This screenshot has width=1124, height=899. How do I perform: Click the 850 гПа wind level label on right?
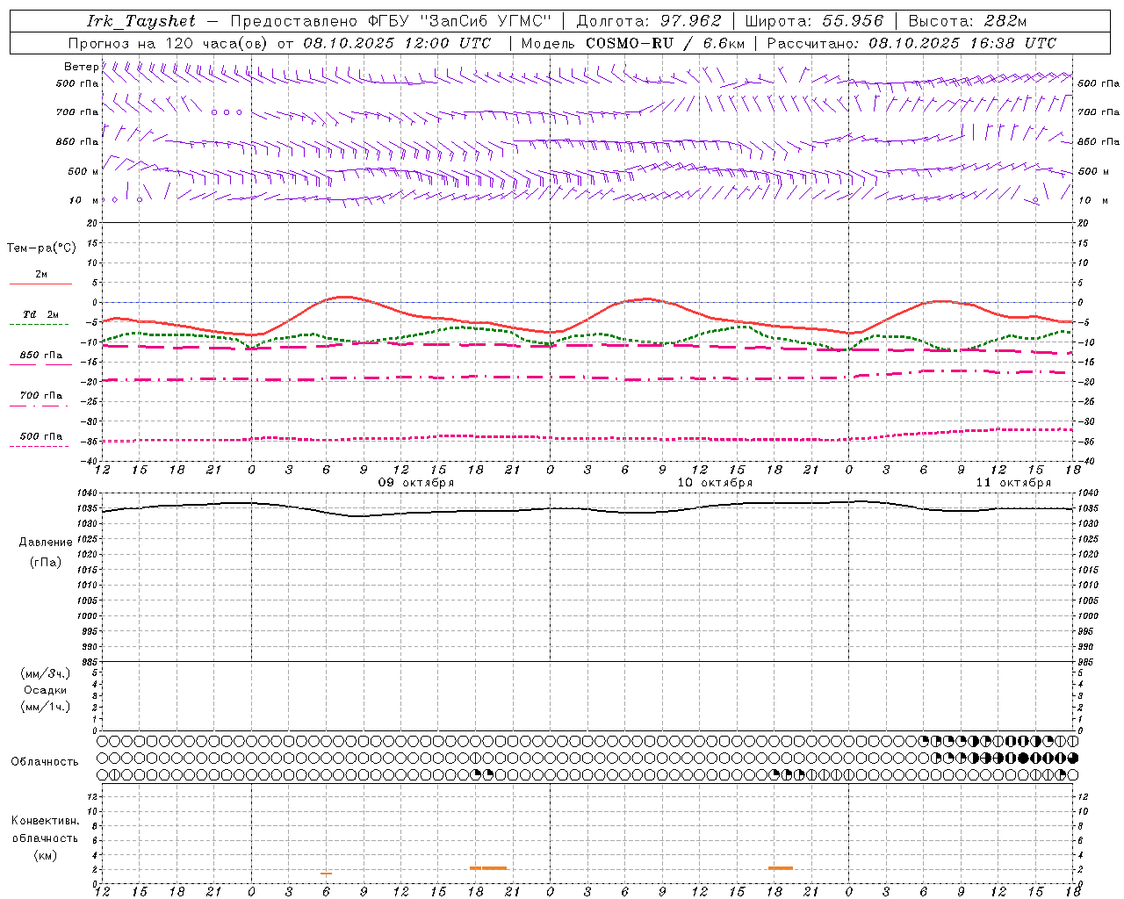(x=1099, y=141)
